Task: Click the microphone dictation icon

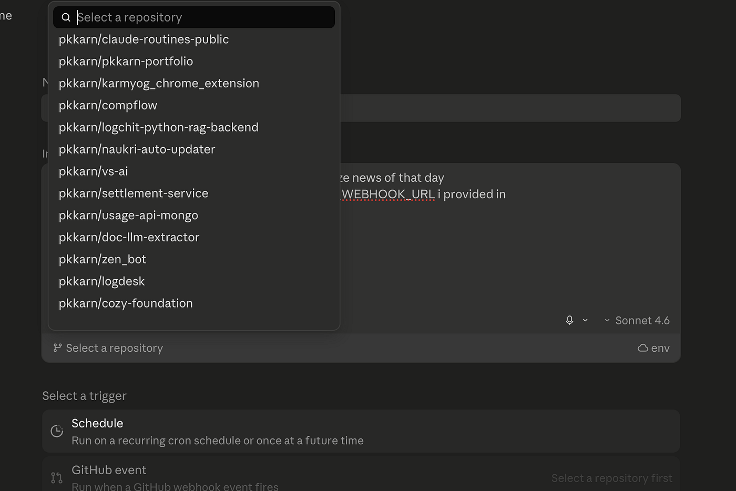Action: tap(569, 320)
